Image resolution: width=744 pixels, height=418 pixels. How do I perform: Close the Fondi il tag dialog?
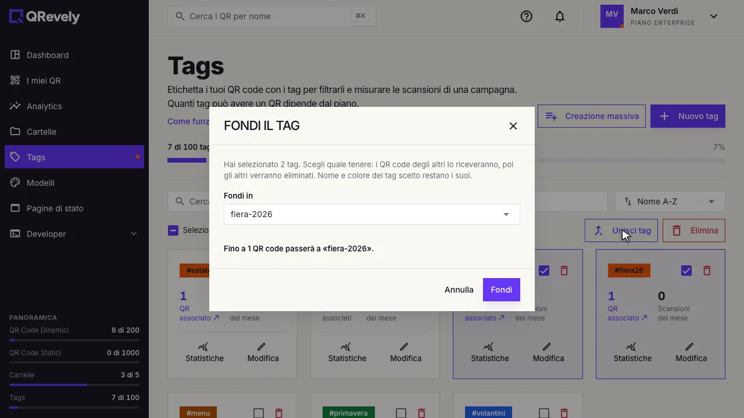coord(513,126)
